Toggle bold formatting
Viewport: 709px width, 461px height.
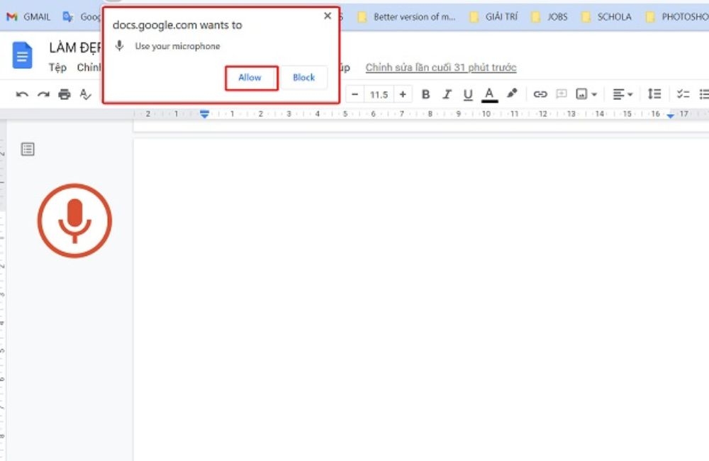point(425,94)
